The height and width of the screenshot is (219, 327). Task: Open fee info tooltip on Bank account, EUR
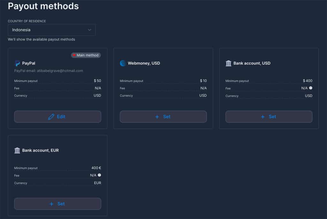[x=99, y=175]
